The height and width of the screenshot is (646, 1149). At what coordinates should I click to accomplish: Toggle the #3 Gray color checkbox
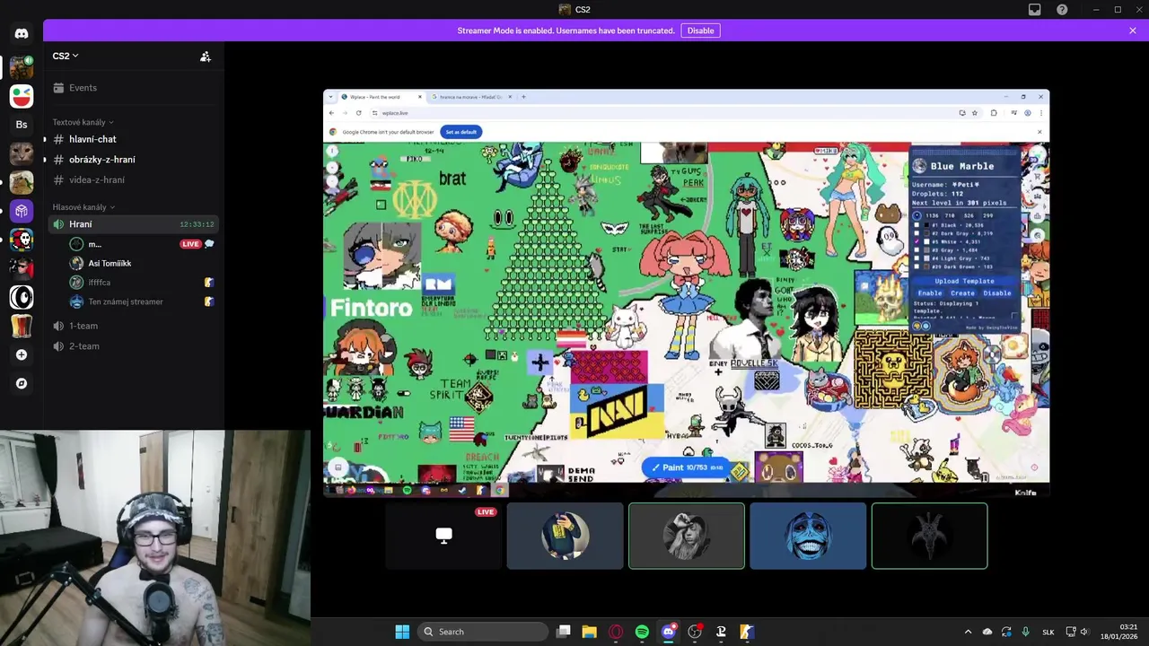coord(917,249)
